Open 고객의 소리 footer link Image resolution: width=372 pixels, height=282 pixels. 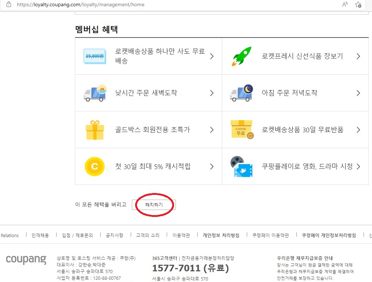pyautogui.click(x=148, y=235)
